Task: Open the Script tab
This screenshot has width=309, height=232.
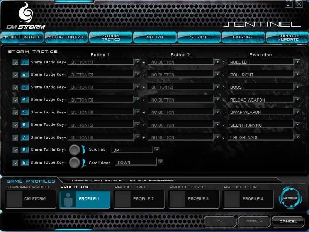Action: (x=199, y=37)
